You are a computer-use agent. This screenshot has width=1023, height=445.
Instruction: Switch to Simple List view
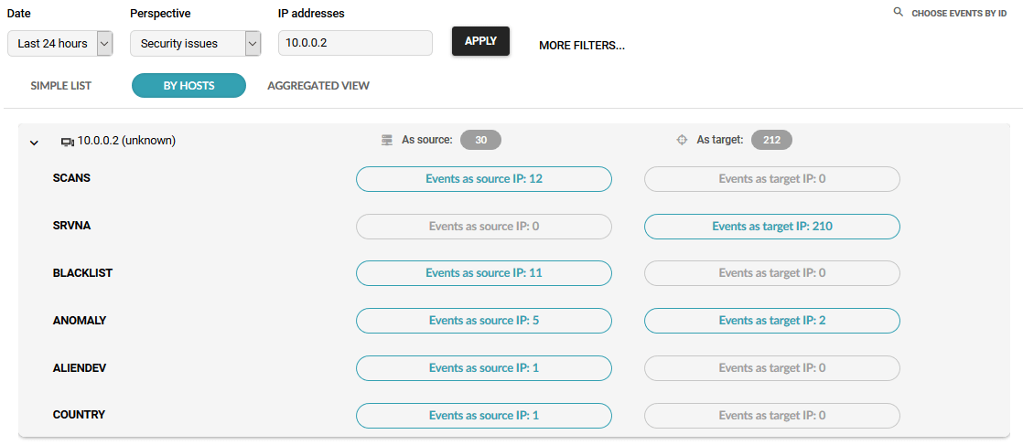point(61,86)
